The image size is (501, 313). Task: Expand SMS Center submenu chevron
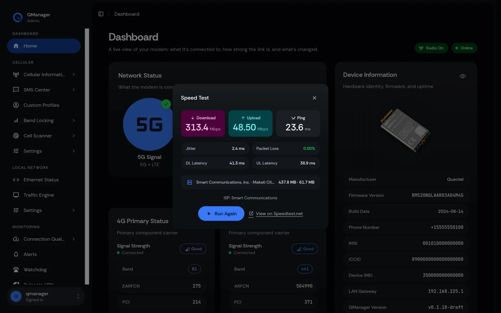74,90
